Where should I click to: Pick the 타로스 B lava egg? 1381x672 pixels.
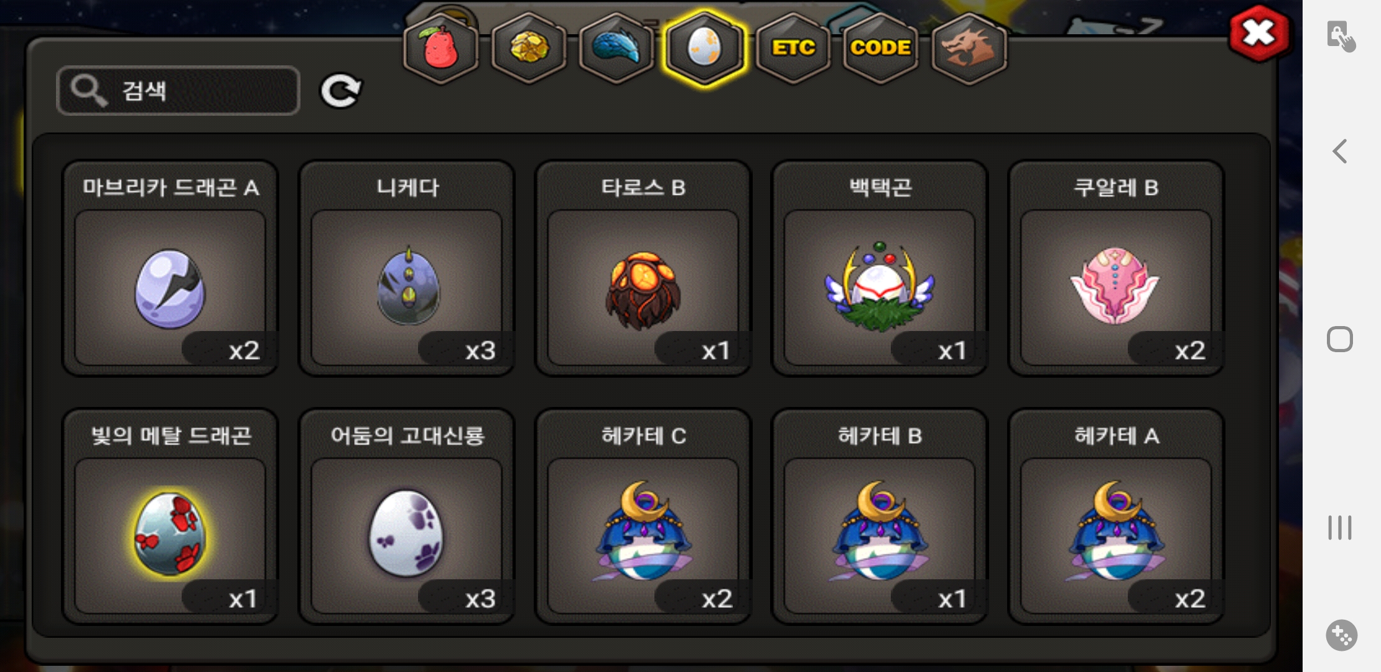coord(643,268)
